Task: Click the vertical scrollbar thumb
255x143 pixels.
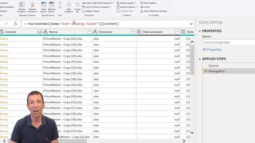Action: (192, 60)
